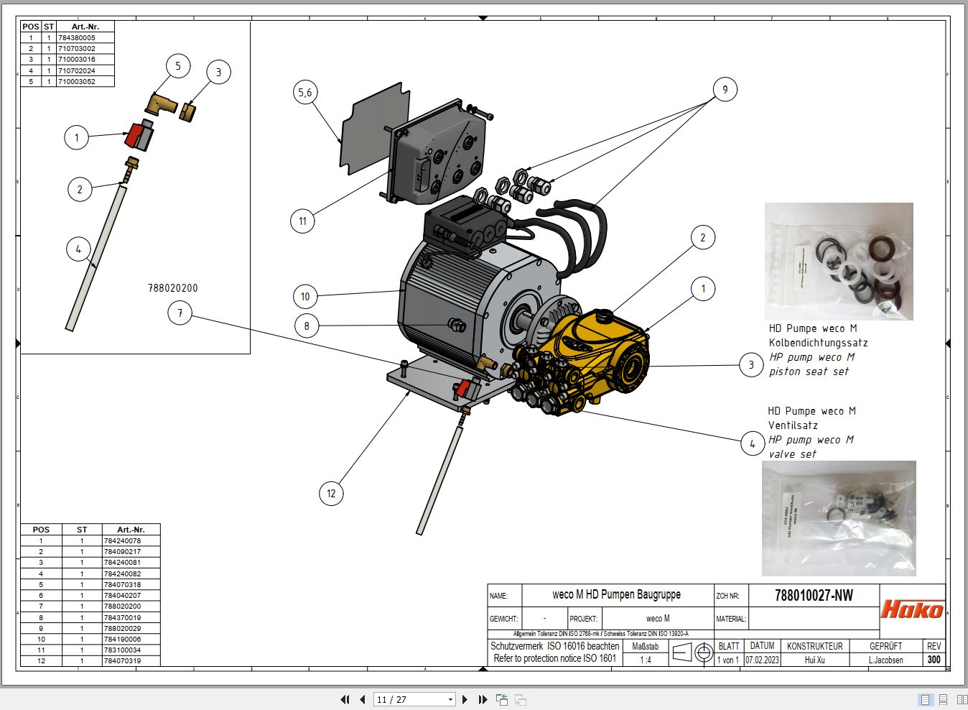Image resolution: width=968 pixels, height=710 pixels.
Task: Click part number 710003016 in upper table
Action: click(77, 59)
